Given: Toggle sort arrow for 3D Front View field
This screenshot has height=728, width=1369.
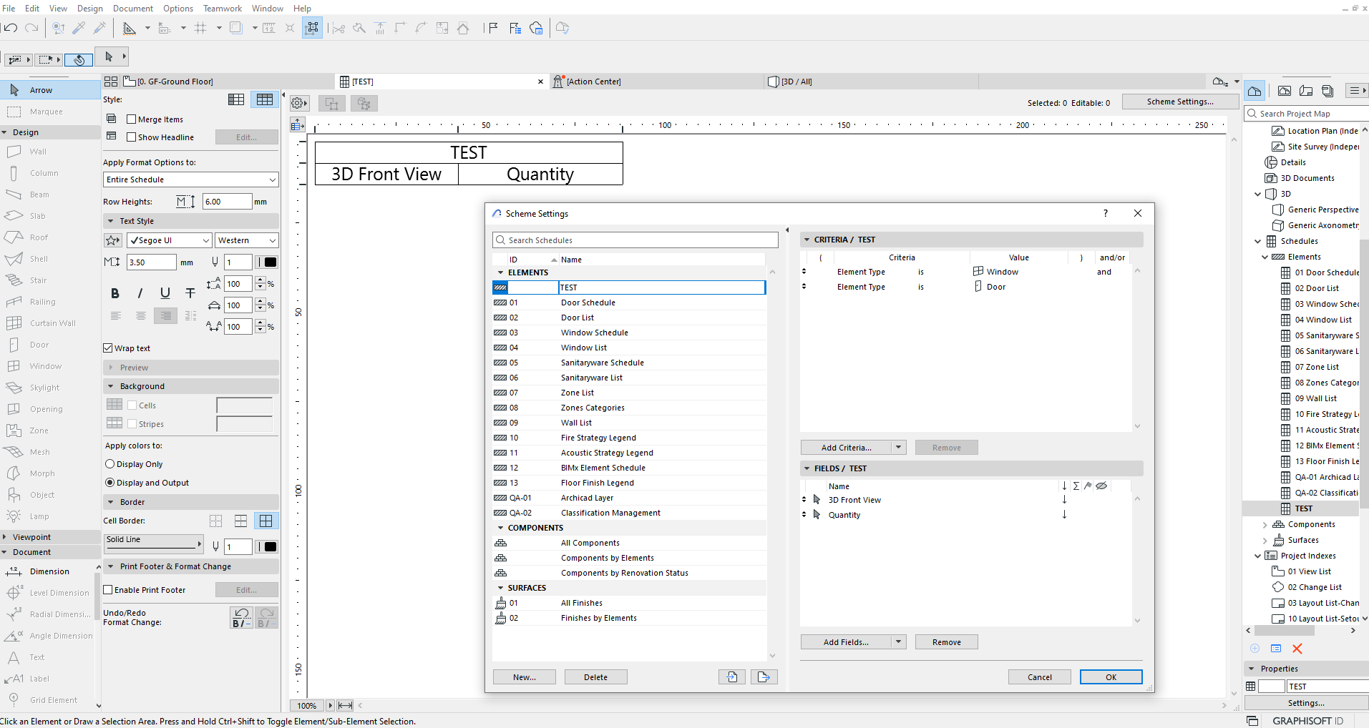Looking at the screenshot, I should [1065, 500].
